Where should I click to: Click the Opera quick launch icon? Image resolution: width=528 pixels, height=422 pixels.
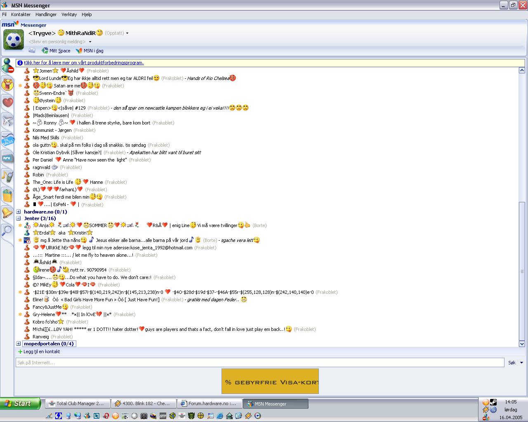(x=106, y=416)
